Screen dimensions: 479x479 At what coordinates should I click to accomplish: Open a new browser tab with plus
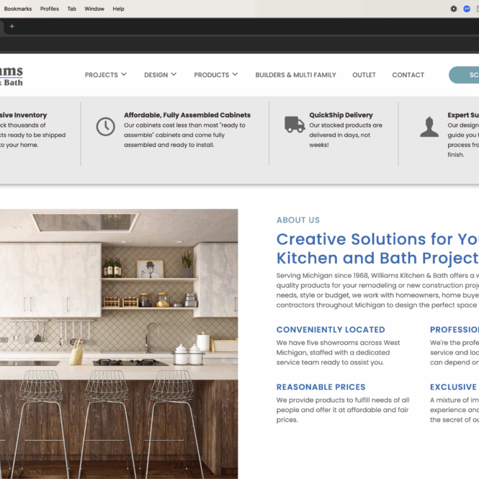(12, 26)
